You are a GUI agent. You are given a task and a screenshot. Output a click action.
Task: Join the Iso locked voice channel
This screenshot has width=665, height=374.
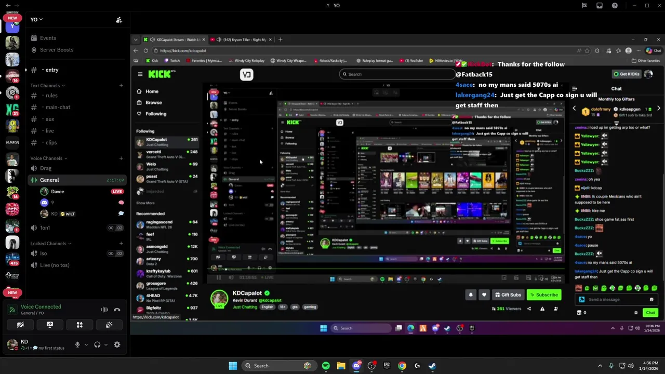(x=76, y=253)
